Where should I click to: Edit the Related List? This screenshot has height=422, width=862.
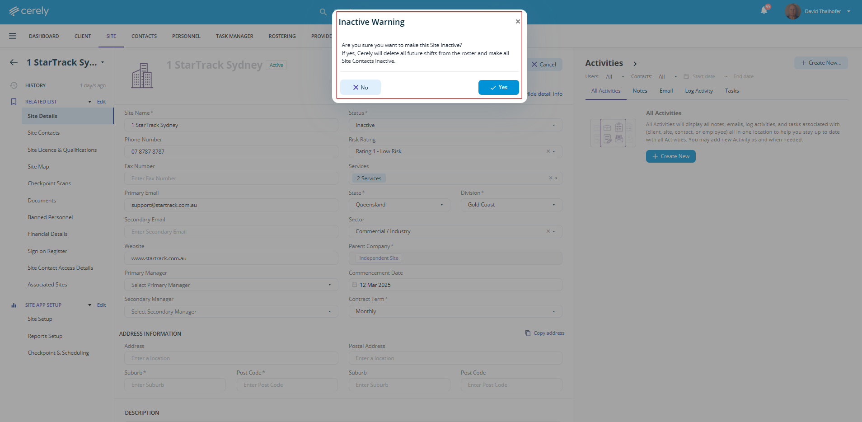tap(102, 102)
